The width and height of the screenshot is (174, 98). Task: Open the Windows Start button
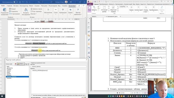(x=2, y=96)
